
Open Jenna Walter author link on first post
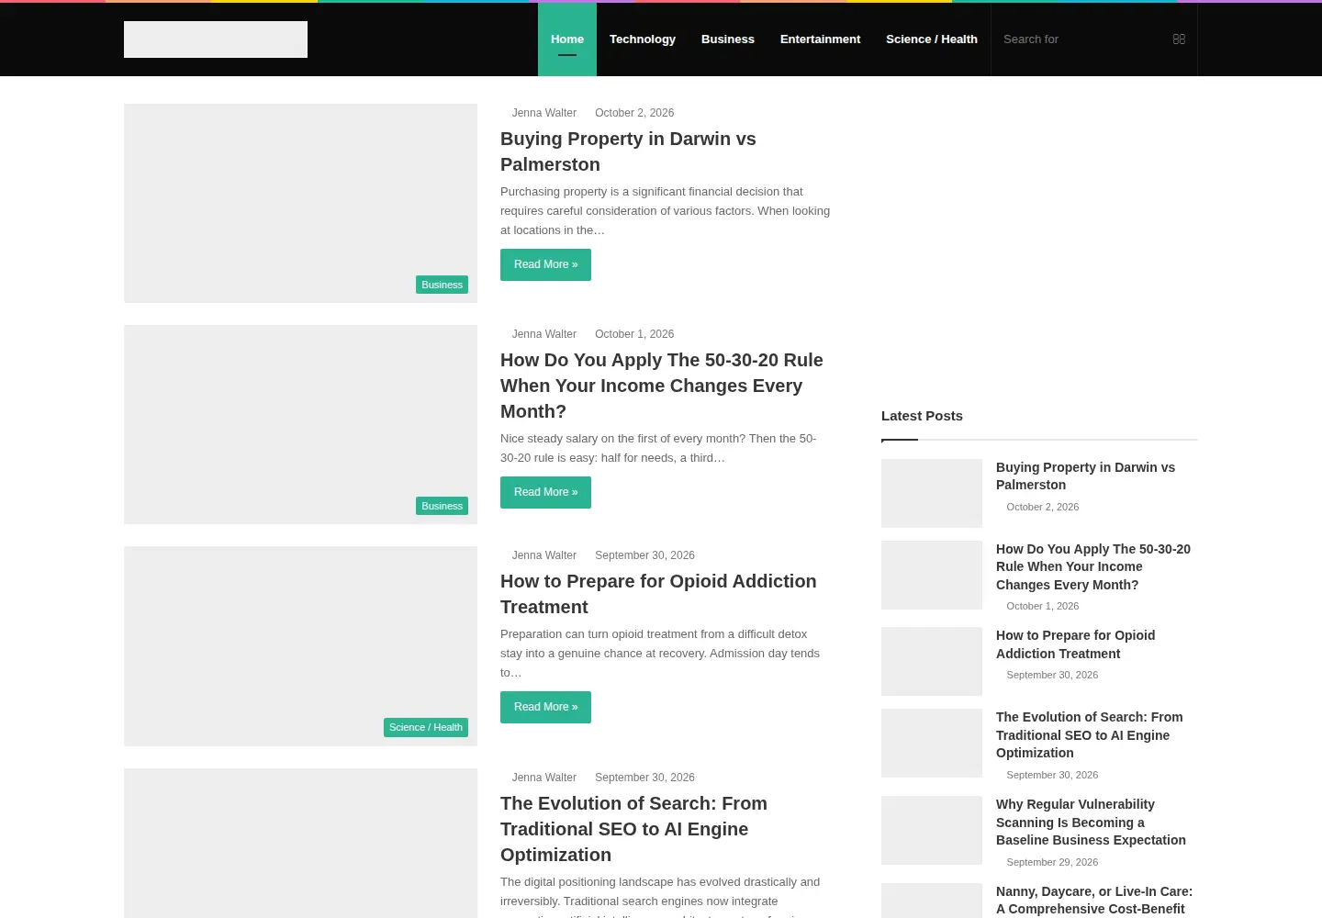(544, 113)
